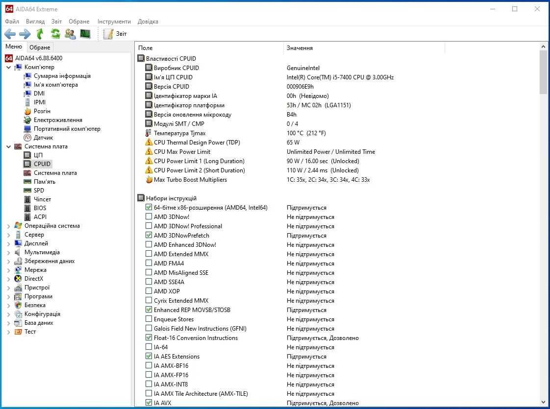Select the ЦП tree item
550x409 pixels.
[x=38, y=155]
